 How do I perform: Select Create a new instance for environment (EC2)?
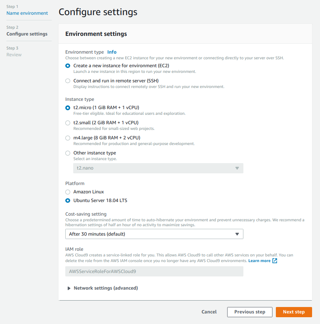pyautogui.click(x=68, y=66)
